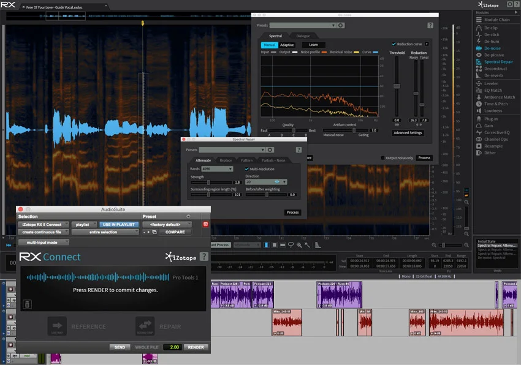Choose the time-frequency rectangle selection tool
This screenshot has width=521, height=365.
click(275, 245)
